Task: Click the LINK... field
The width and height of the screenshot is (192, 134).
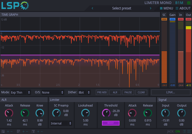Action: coord(171,92)
